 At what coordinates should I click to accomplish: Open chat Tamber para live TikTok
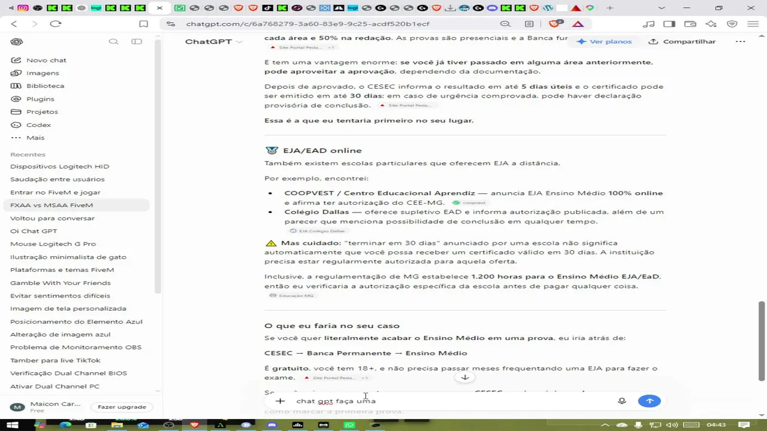pyautogui.click(x=55, y=361)
